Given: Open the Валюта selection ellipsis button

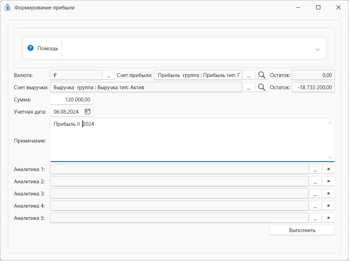Looking at the screenshot, I should [x=109, y=75].
